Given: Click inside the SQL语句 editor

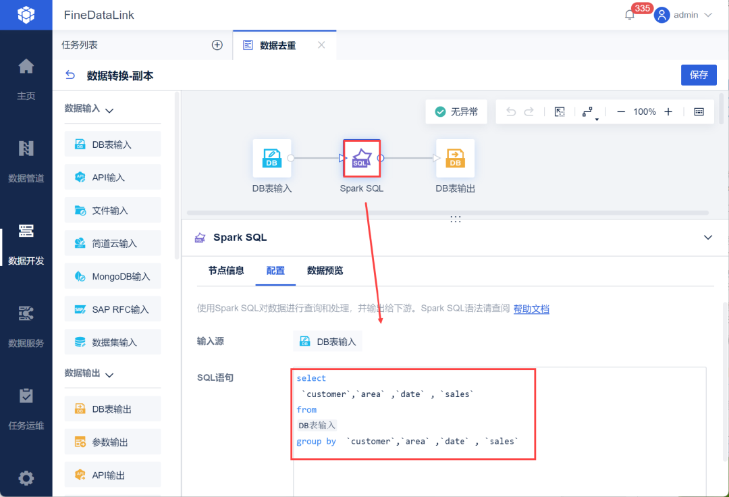Looking at the screenshot, I should coord(500,431).
